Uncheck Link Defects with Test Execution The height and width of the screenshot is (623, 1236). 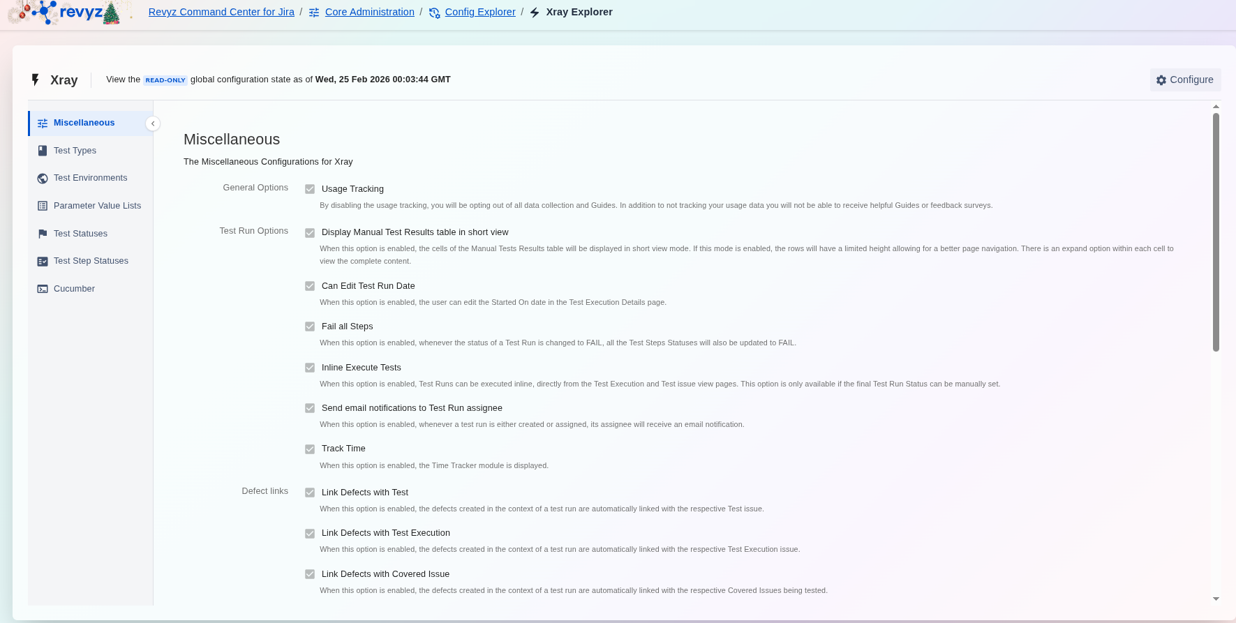click(310, 534)
